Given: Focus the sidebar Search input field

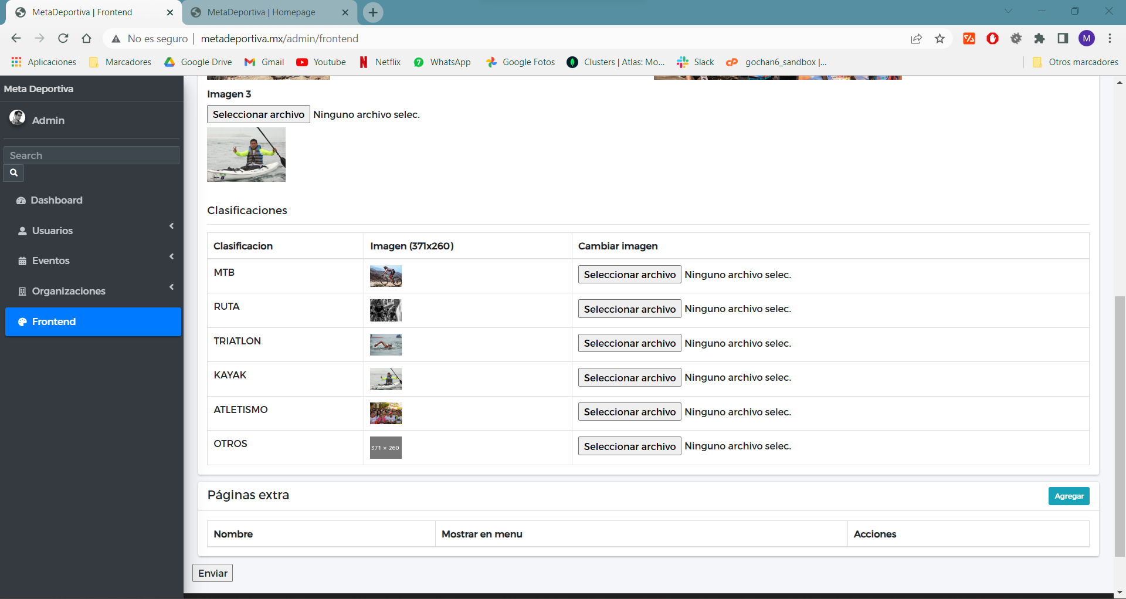Looking at the screenshot, I should click(91, 155).
